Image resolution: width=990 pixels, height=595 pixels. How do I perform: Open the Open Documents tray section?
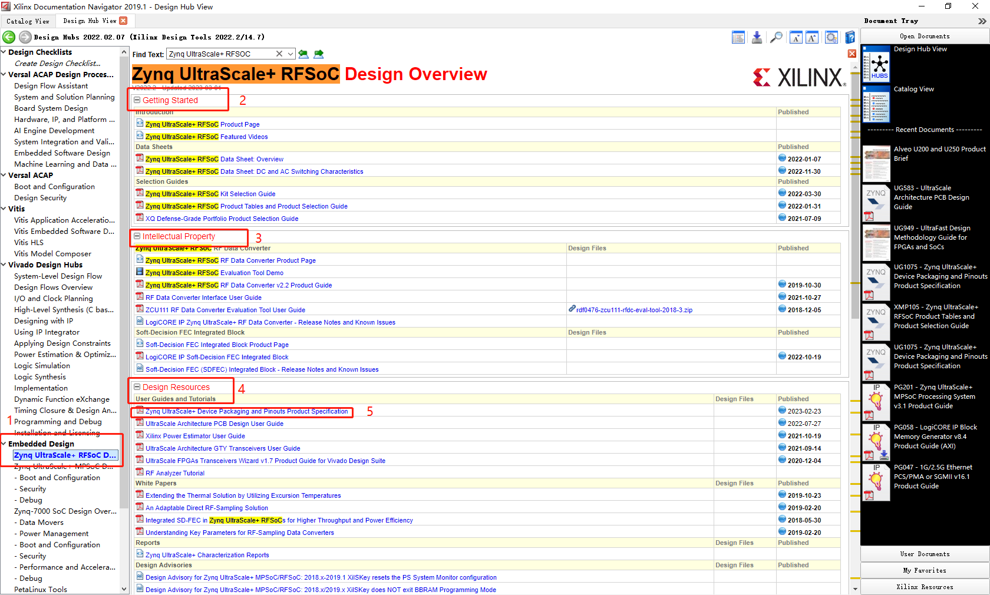[925, 37]
